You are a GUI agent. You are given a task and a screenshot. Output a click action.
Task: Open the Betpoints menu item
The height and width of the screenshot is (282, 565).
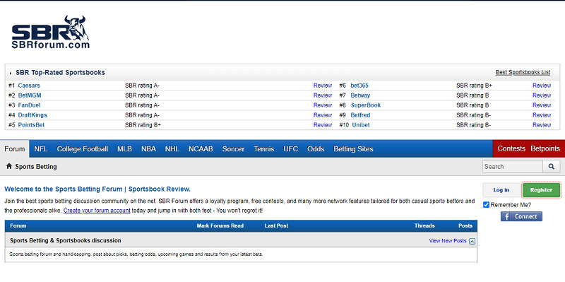[x=545, y=148]
